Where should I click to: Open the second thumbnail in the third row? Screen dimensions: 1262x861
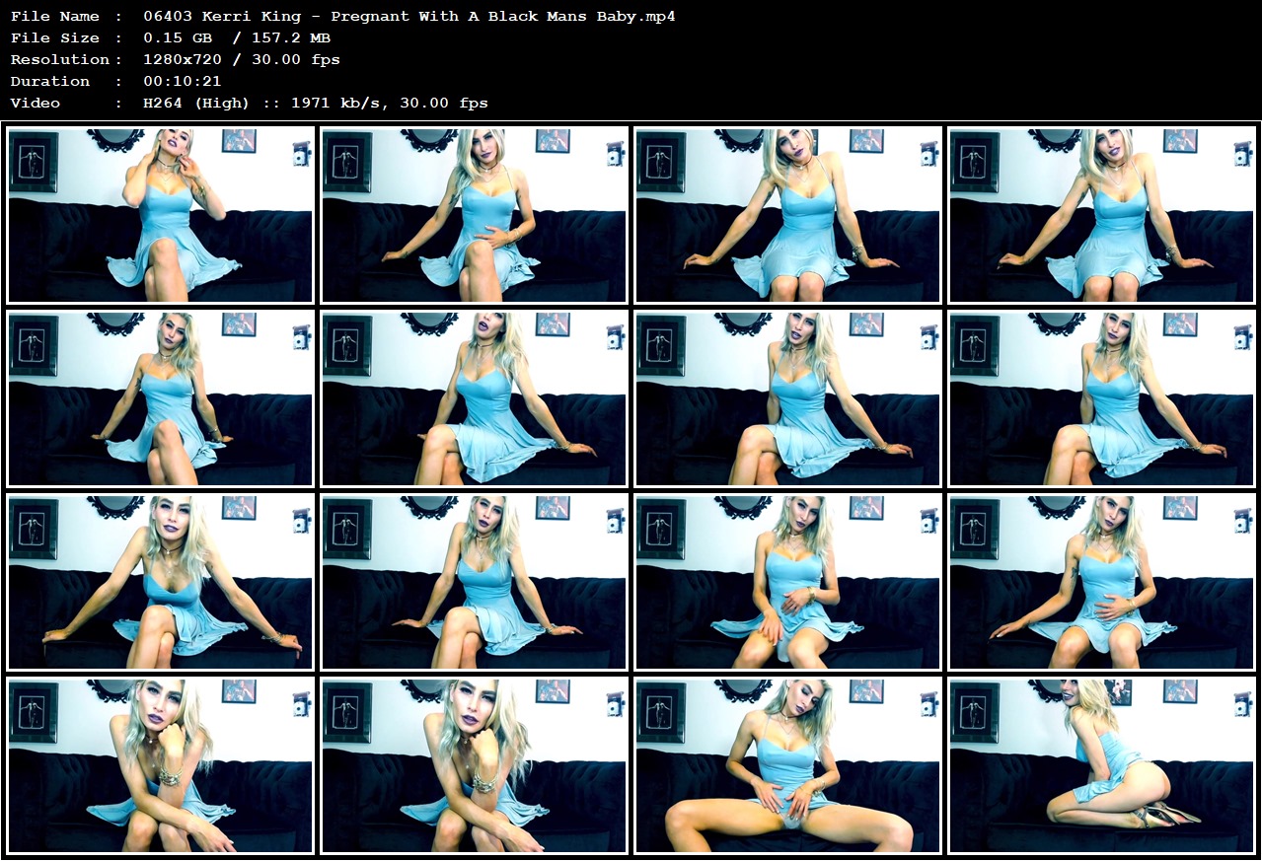click(475, 582)
